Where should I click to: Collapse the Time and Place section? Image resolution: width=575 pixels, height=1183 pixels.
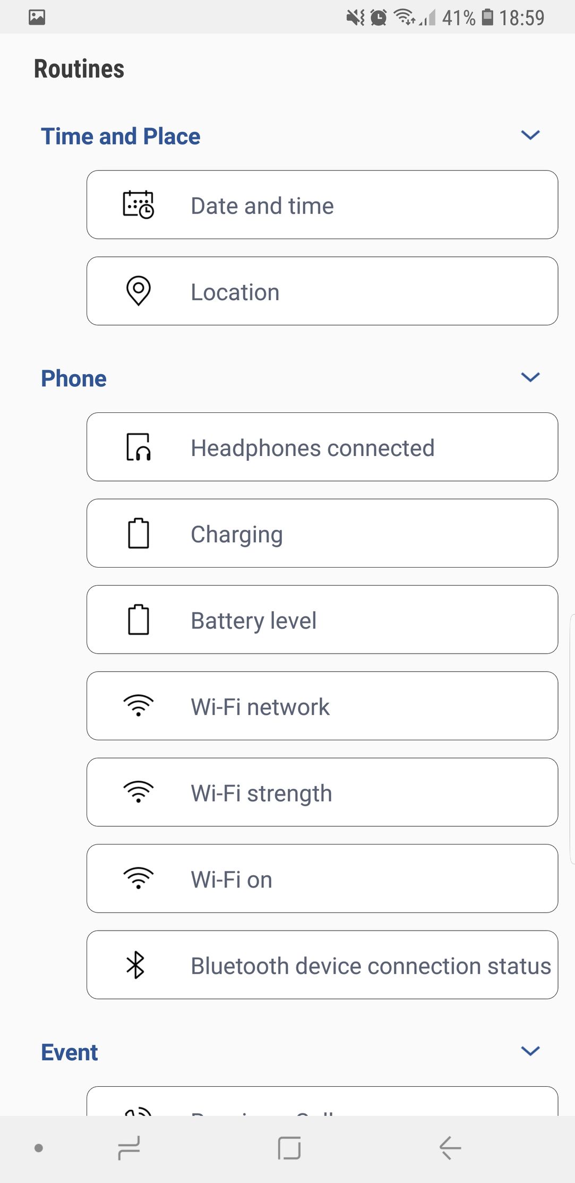click(530, 135)
